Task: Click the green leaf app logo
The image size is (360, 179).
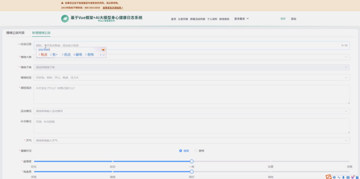Action: coord(65,19)
